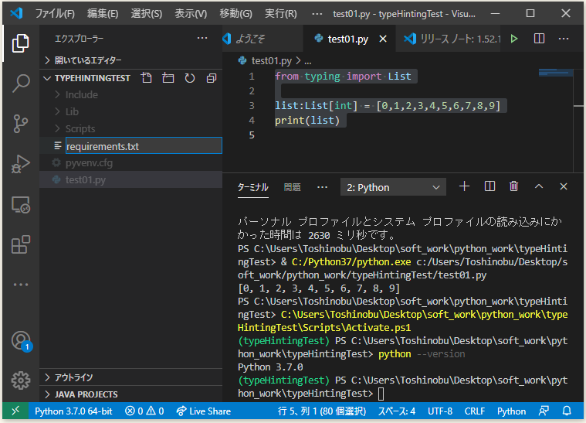Kill the terminal with trash icon

514,186
